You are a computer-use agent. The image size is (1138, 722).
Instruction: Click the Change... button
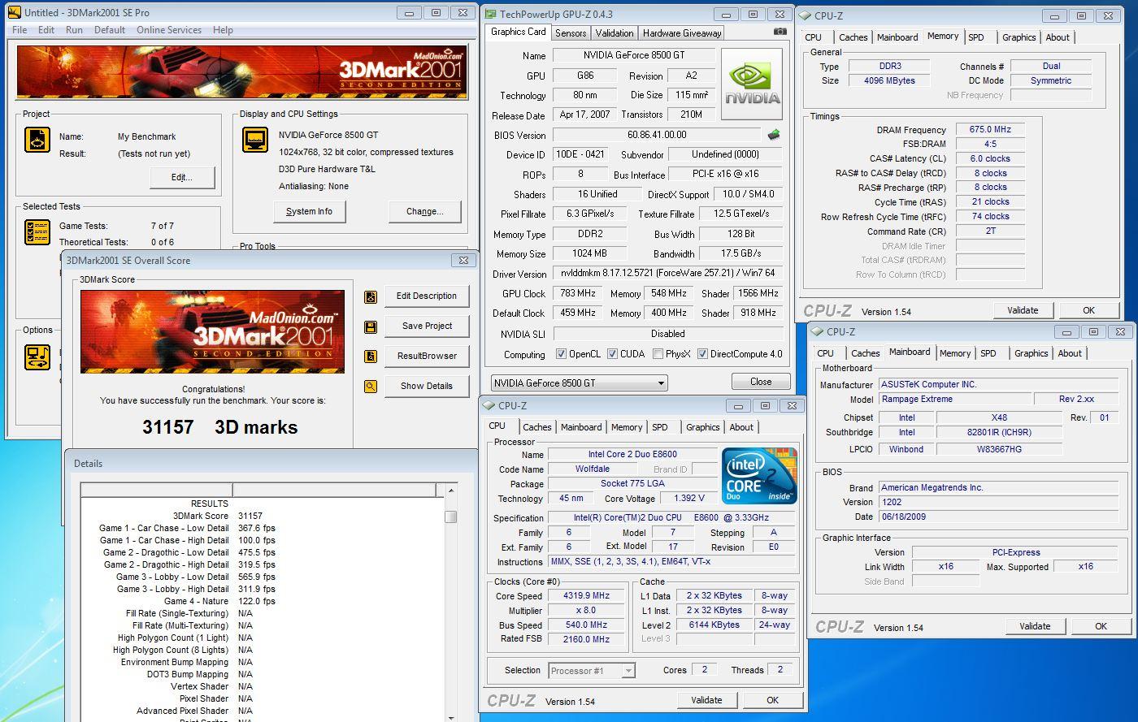coord(425,211)
